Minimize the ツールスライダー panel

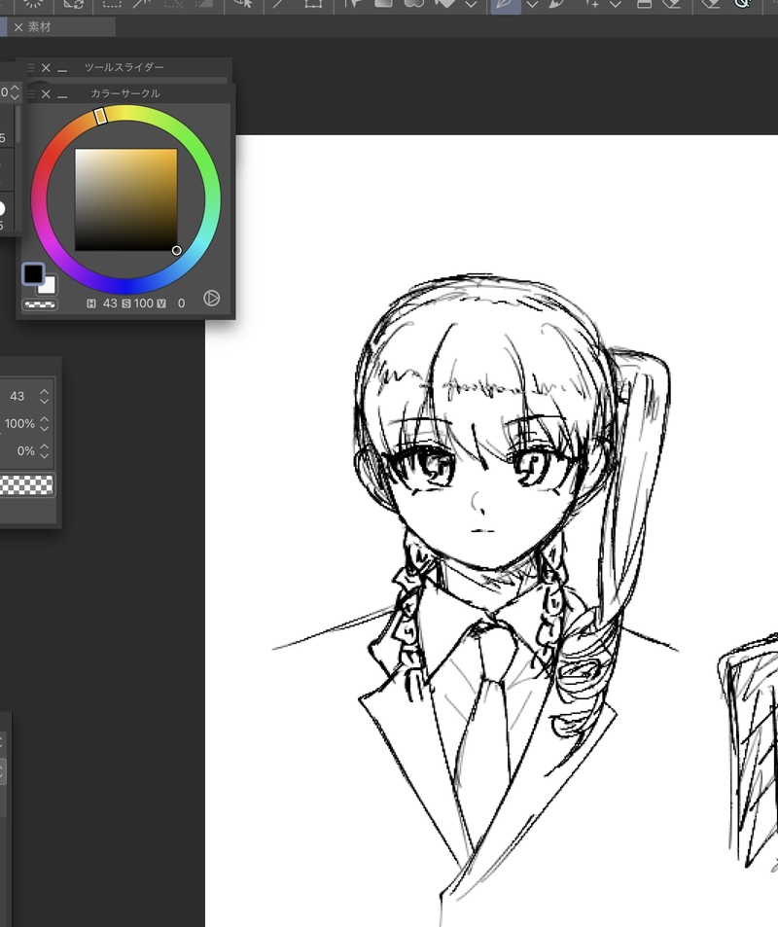pyautogui.click(x=62, y=70)
